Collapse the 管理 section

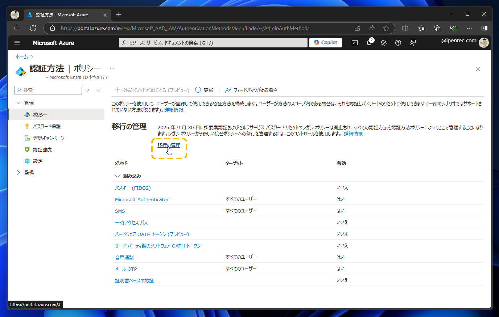click(x=19, y=102)
